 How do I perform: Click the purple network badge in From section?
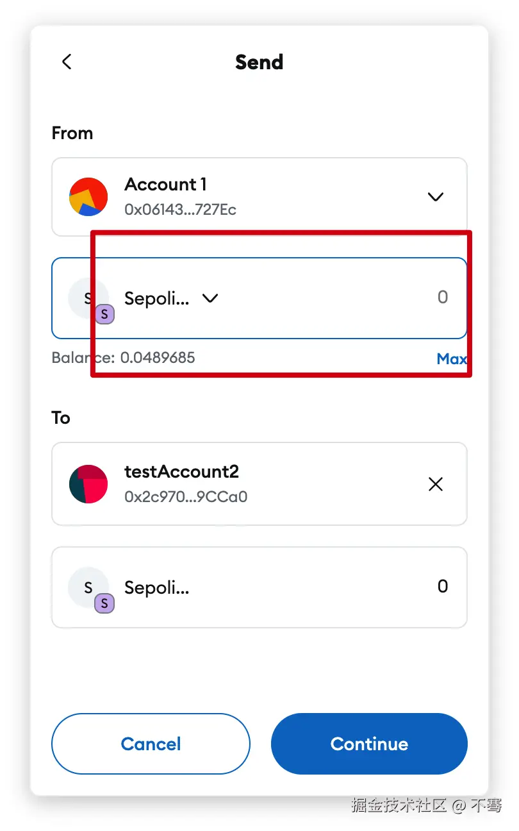coord(104,314)
